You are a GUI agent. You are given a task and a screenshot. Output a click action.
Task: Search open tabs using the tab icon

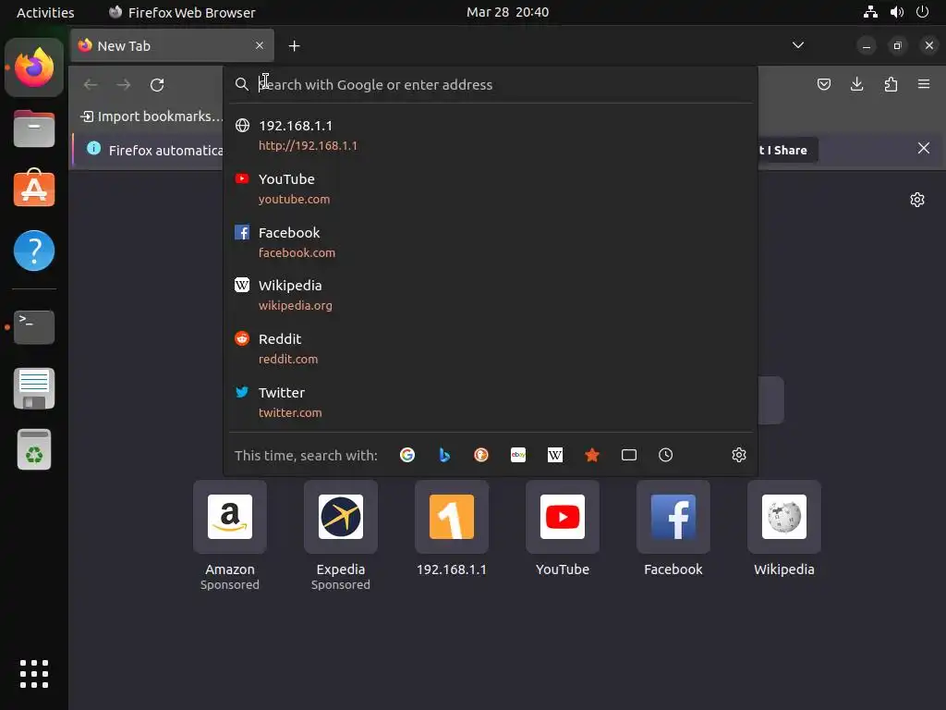click(628, 455)
